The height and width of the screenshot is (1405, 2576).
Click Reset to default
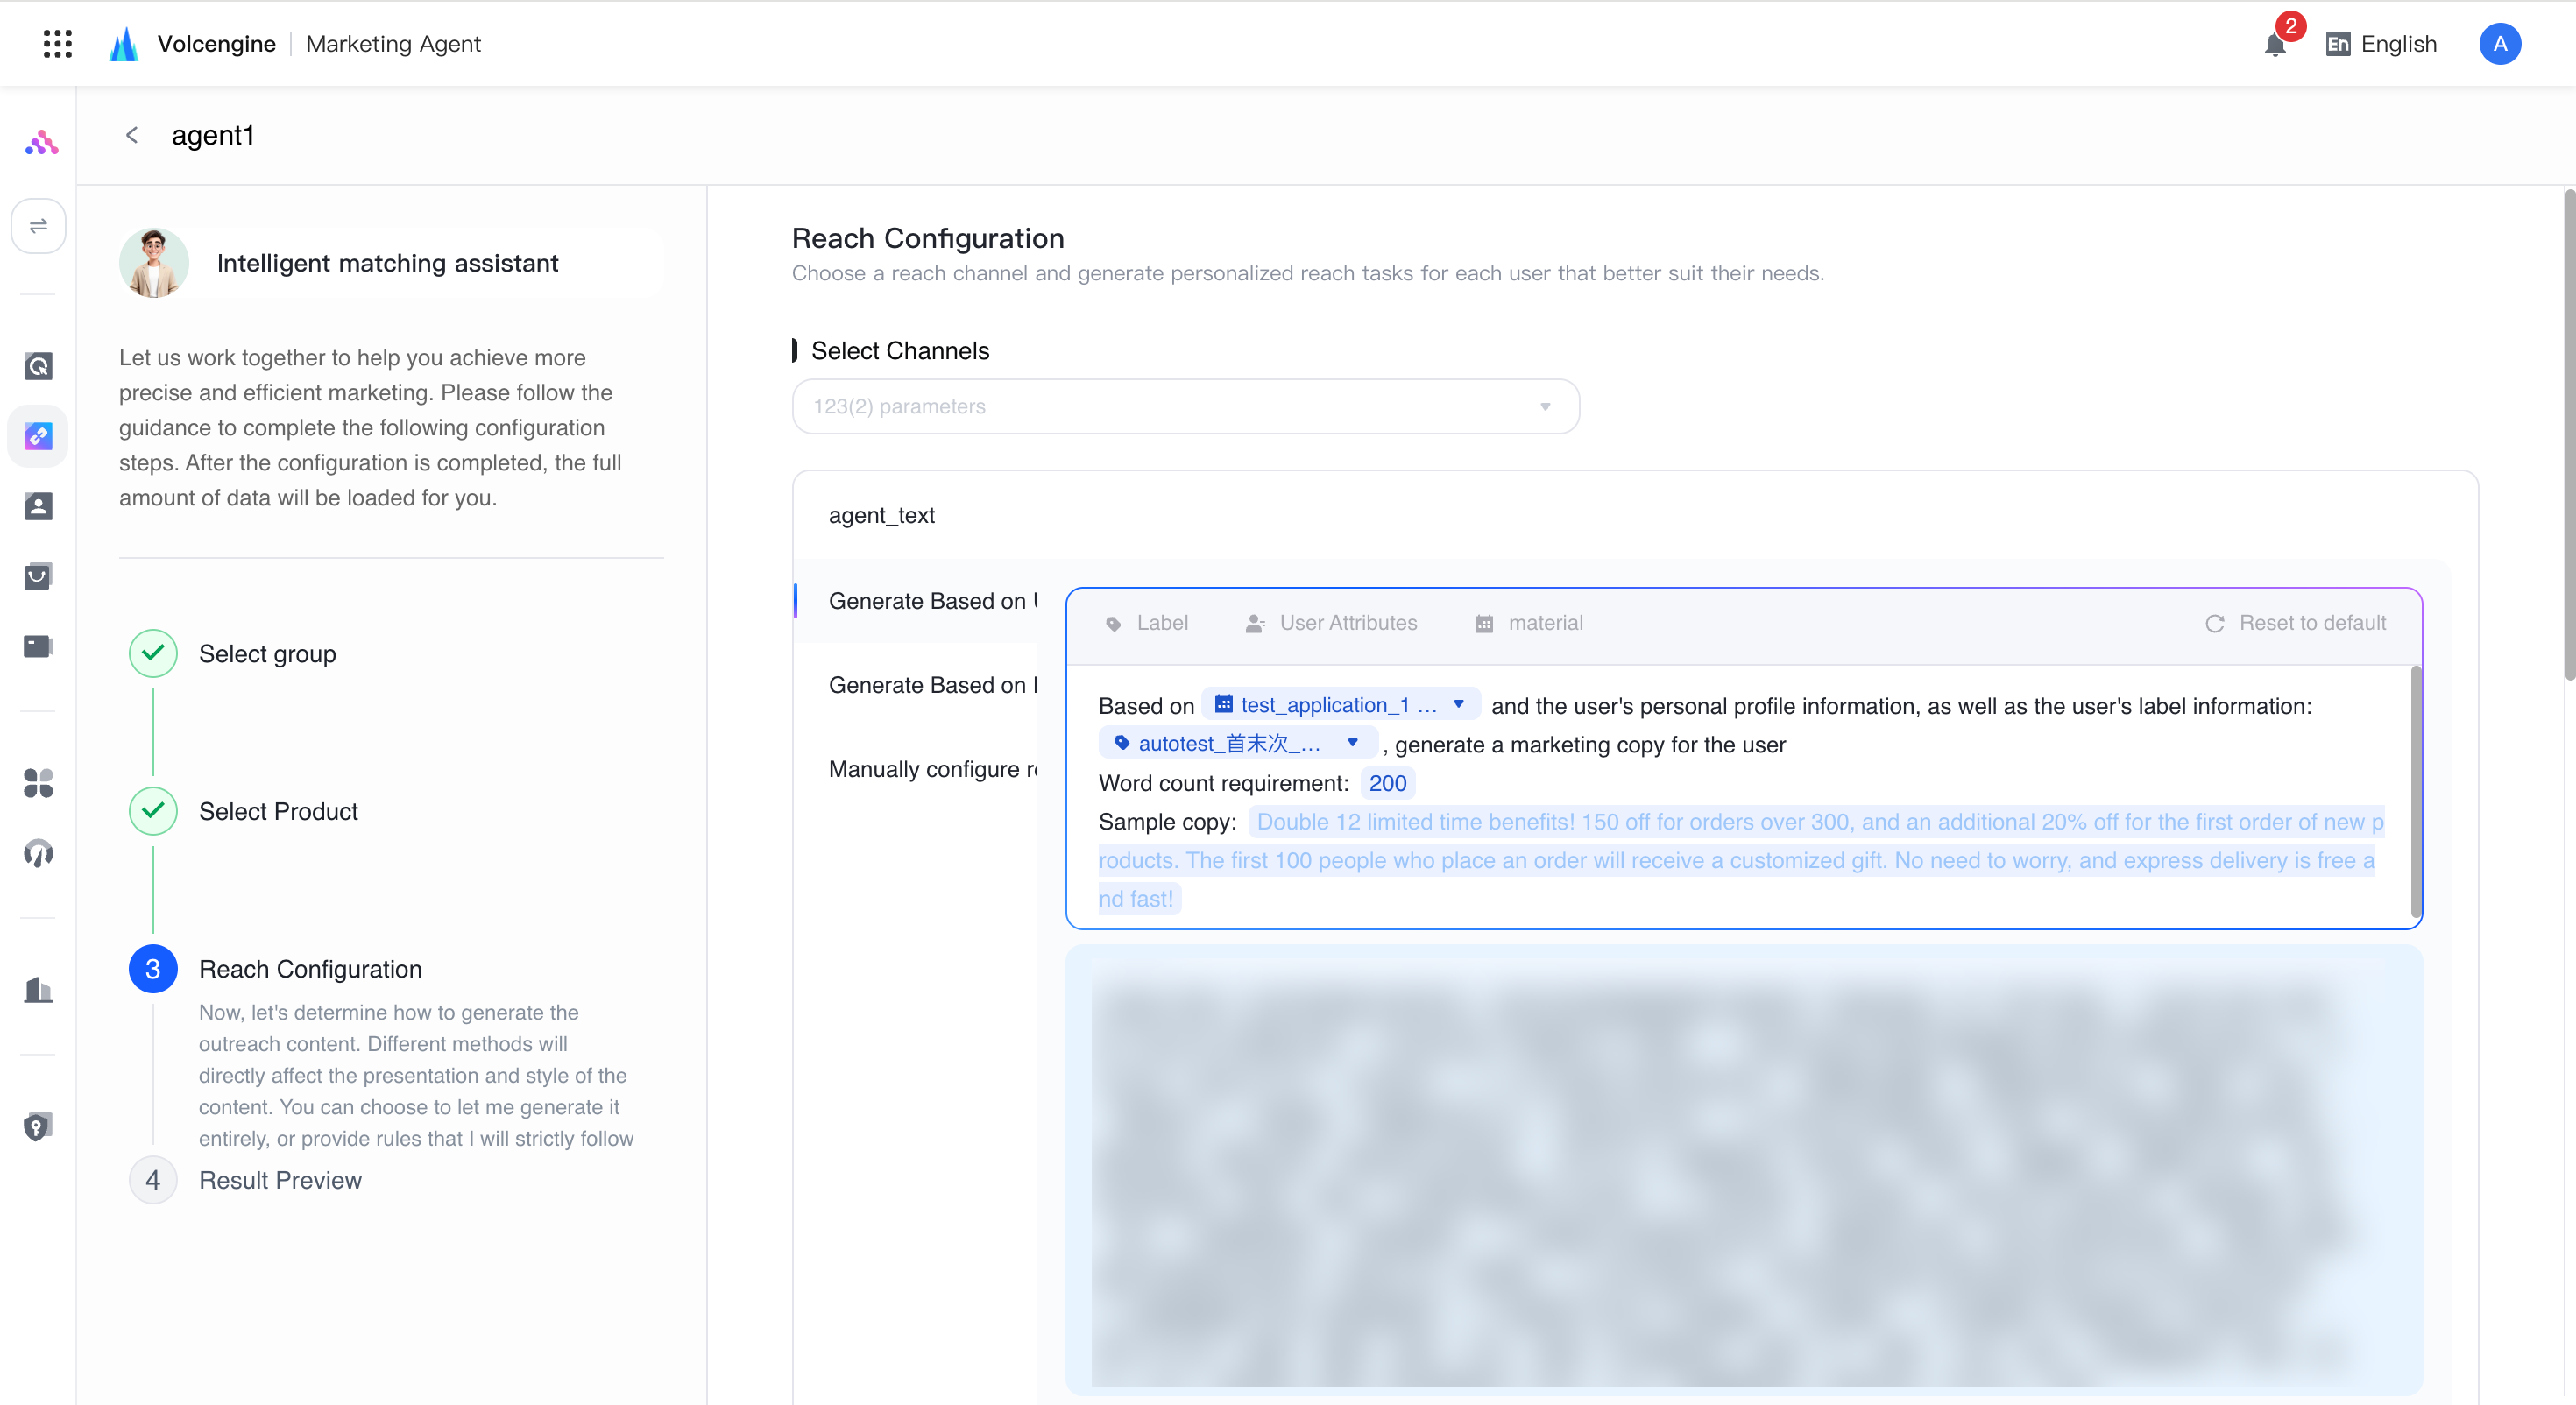click(2295, 623)
